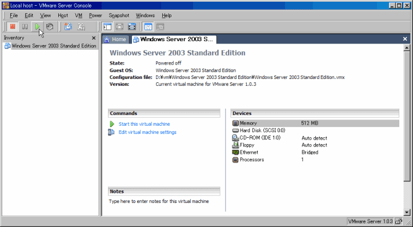
Task: Click the Revert to Snapshot toolbar icon
Action: coord(81,26)
